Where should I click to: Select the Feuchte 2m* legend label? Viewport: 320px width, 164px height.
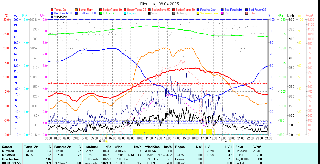[x=208, y=10]
